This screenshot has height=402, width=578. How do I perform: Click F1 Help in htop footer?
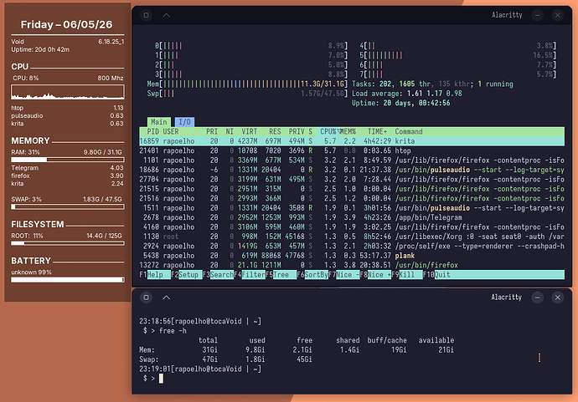pos(155,275)
